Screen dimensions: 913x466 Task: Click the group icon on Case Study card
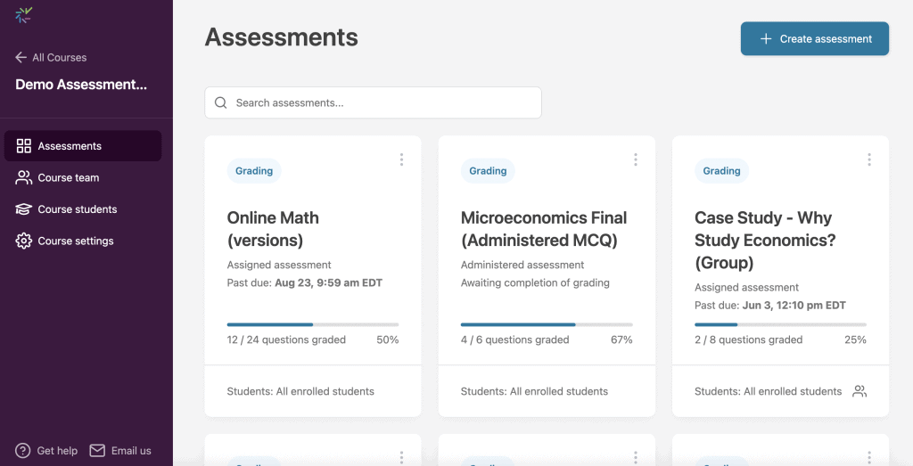point(860,391)
